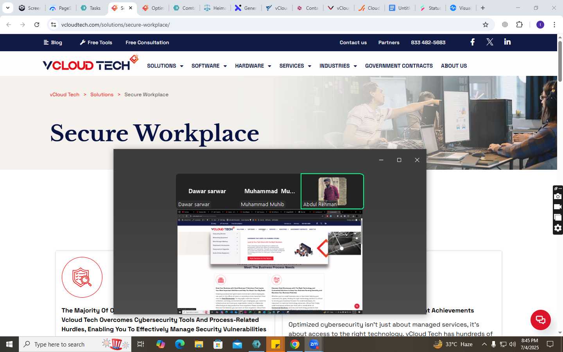Switch to the Tasks browser tab

pos(91,8)
